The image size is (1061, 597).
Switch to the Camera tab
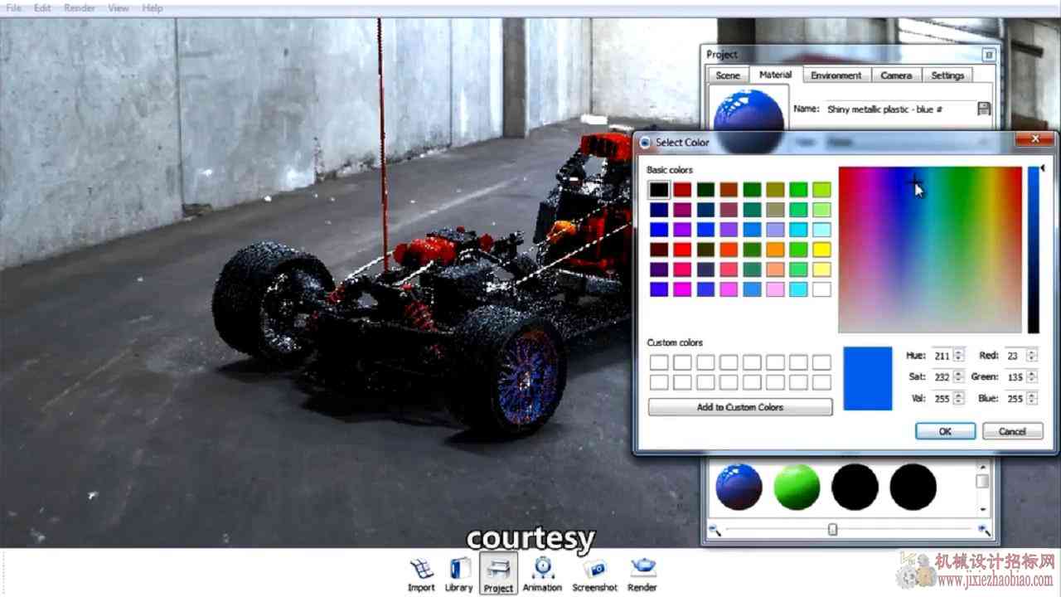(896, 75)
